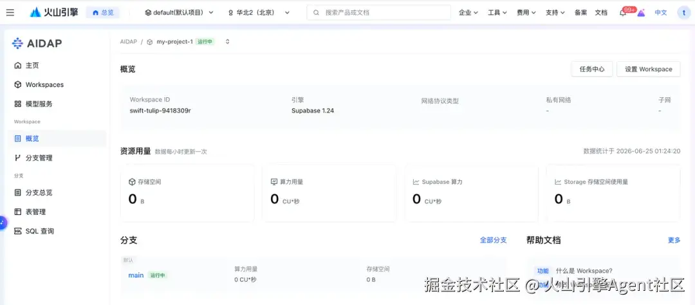Click the 设置 Workspace button
The image size is (695, 305).
[x=649, y=69]
